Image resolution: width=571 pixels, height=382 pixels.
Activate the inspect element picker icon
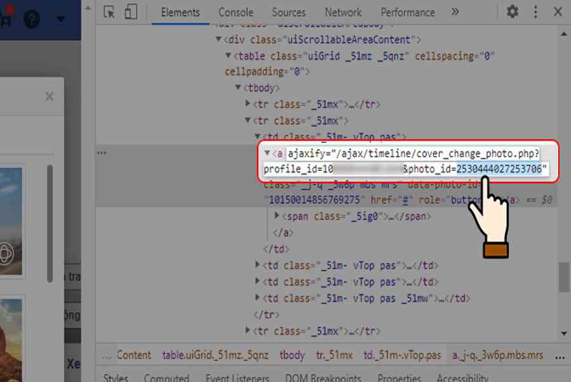point(109,12)
